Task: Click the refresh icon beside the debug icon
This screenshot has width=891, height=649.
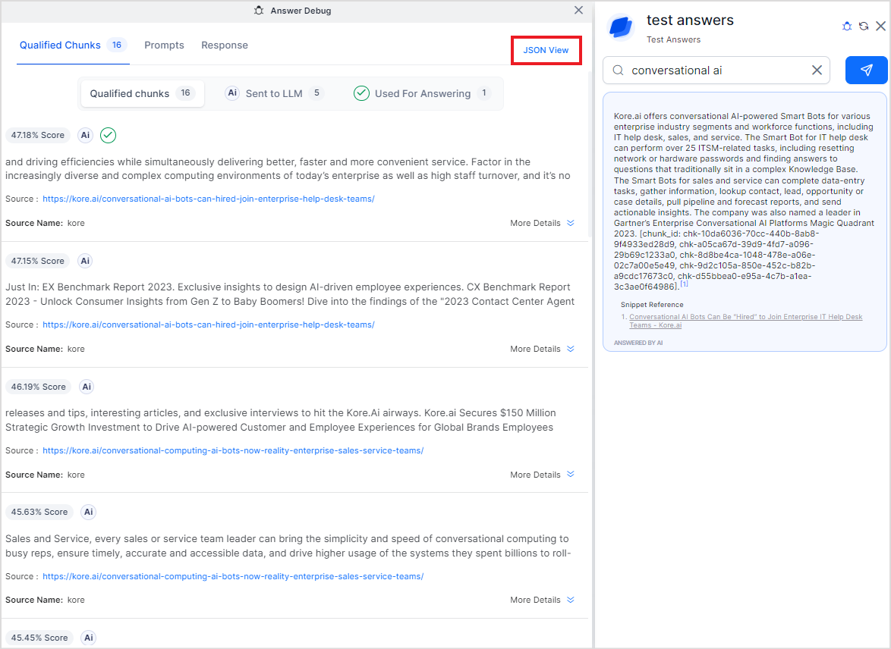Action: point(864,27)
